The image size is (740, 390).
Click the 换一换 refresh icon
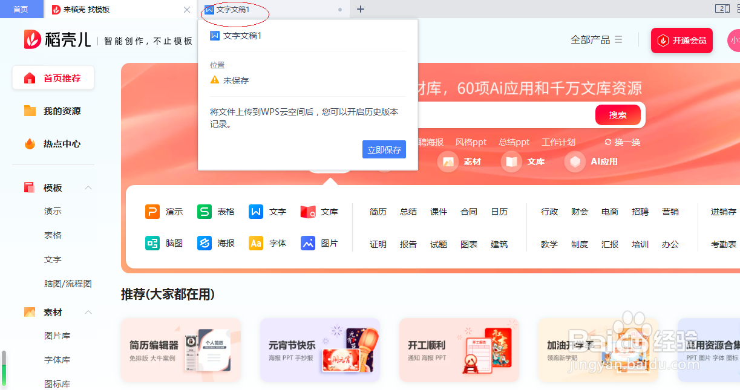(x=608, y=142)
